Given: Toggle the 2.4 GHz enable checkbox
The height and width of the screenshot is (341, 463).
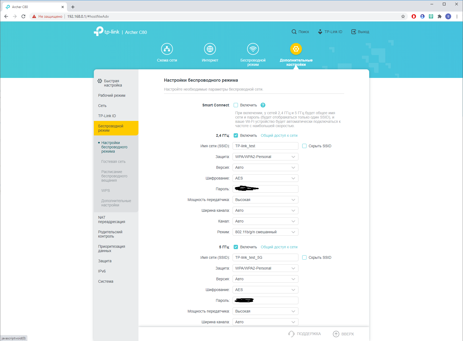Looking at the screenshot, I should tap(236, 135).
